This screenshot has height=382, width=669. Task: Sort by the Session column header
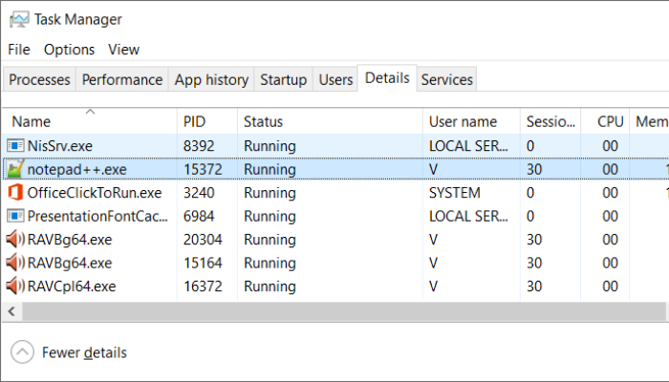tap(550, 121)
